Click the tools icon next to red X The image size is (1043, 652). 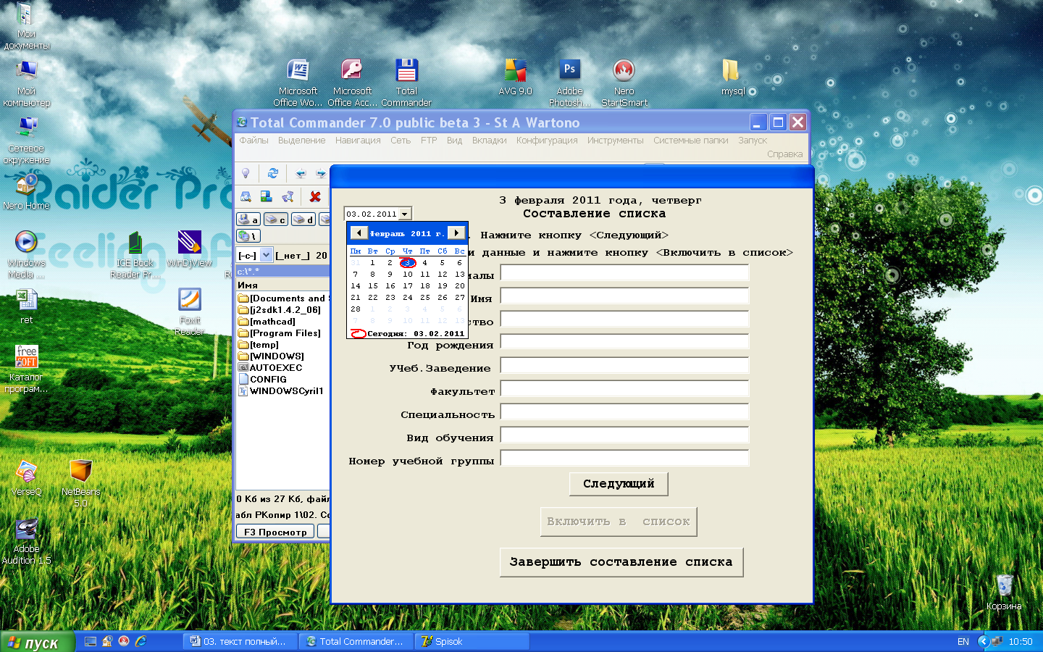[x=288, y=196]
